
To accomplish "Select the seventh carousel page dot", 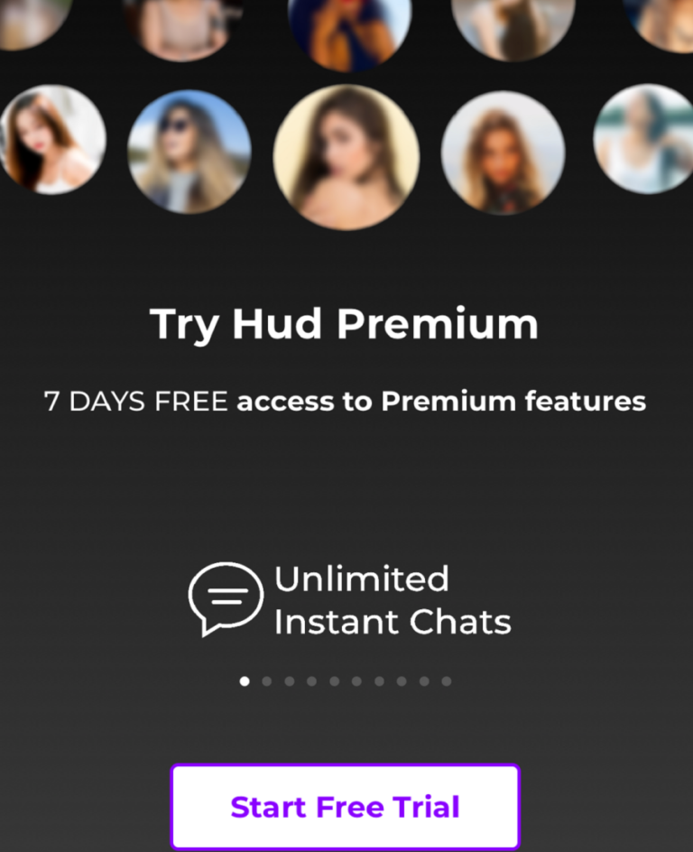I will pos(379,681).
